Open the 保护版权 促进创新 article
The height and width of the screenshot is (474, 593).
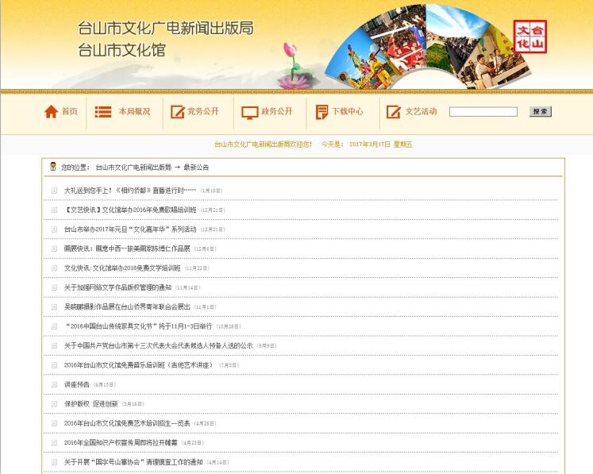coord(90,404)
